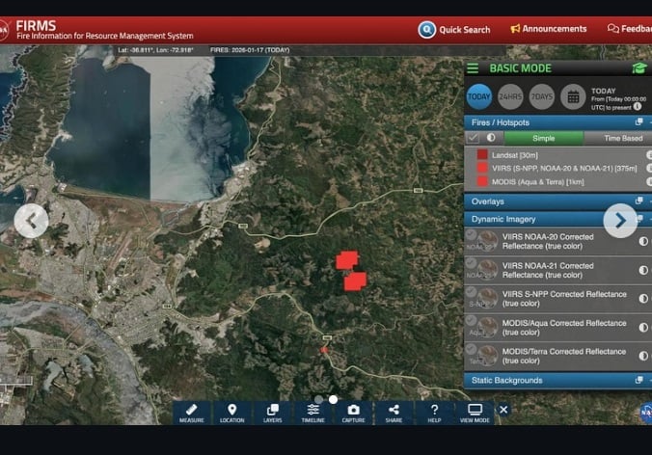Open the calendar date picker icon

tap(572, 96)
